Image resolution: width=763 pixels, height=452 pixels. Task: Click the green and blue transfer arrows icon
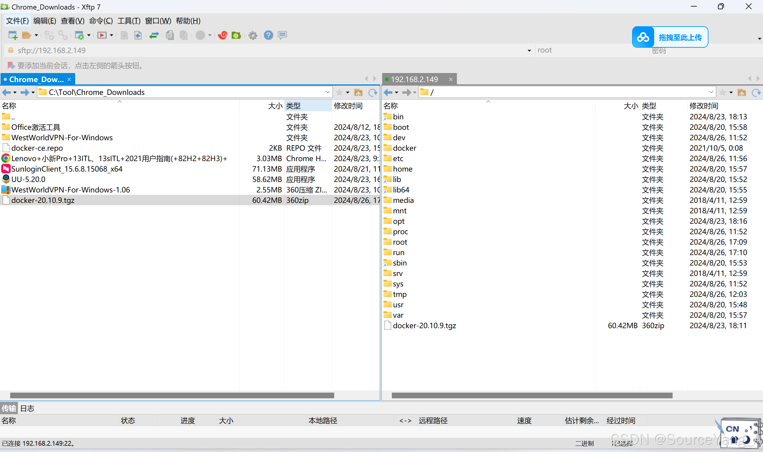point(154,35)
